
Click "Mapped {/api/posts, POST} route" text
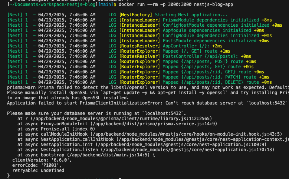click(203, 61)
